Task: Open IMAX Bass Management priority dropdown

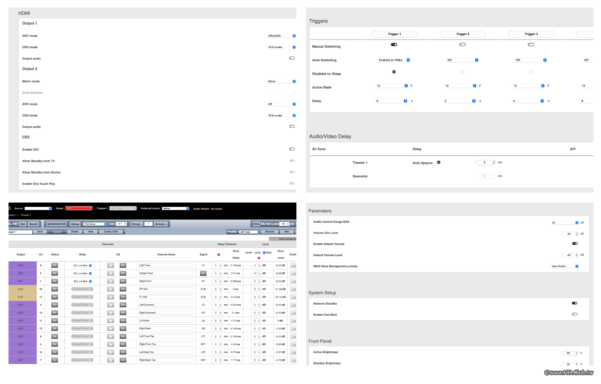Action: [565, 266]
